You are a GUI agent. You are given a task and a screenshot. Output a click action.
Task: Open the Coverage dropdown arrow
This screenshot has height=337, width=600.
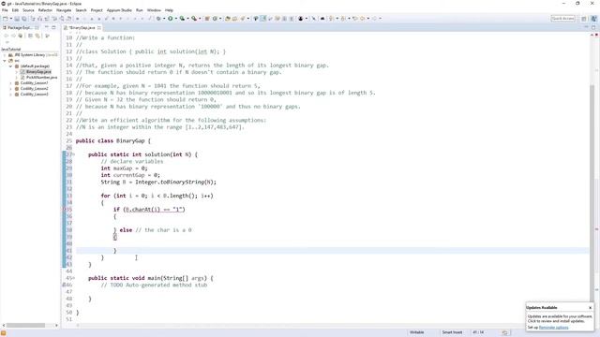[x=187, y=19]
